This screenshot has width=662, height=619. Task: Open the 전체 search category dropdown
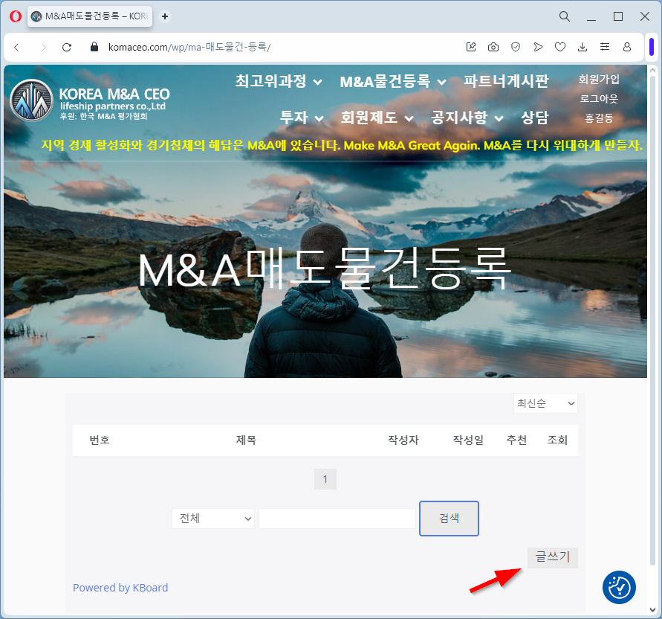(212, 519)
